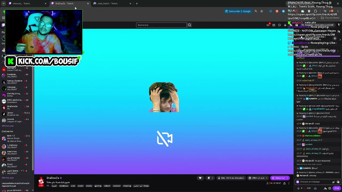Open the Prime loot crown icon
This screenshot has width=342, height=192.
268,25
